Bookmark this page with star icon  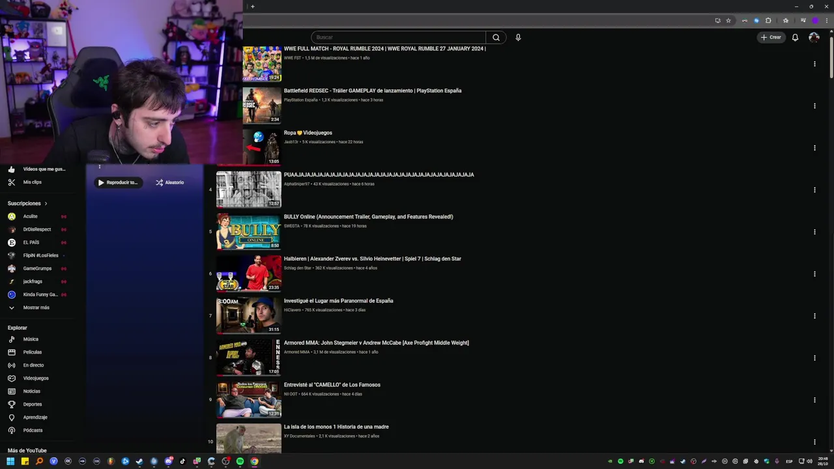[728, 20]
